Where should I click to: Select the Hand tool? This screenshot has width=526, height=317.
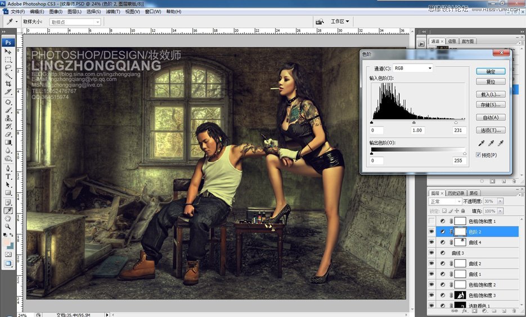[8, 218]
